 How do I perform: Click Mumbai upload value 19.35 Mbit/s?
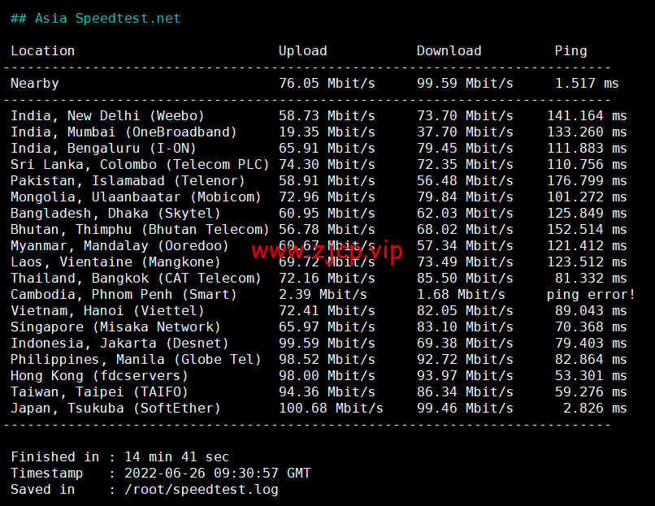[x=327, y=132]
